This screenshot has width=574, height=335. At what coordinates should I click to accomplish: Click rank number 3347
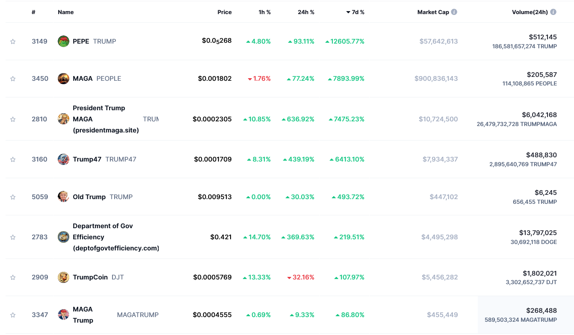[x=39, y=315]
